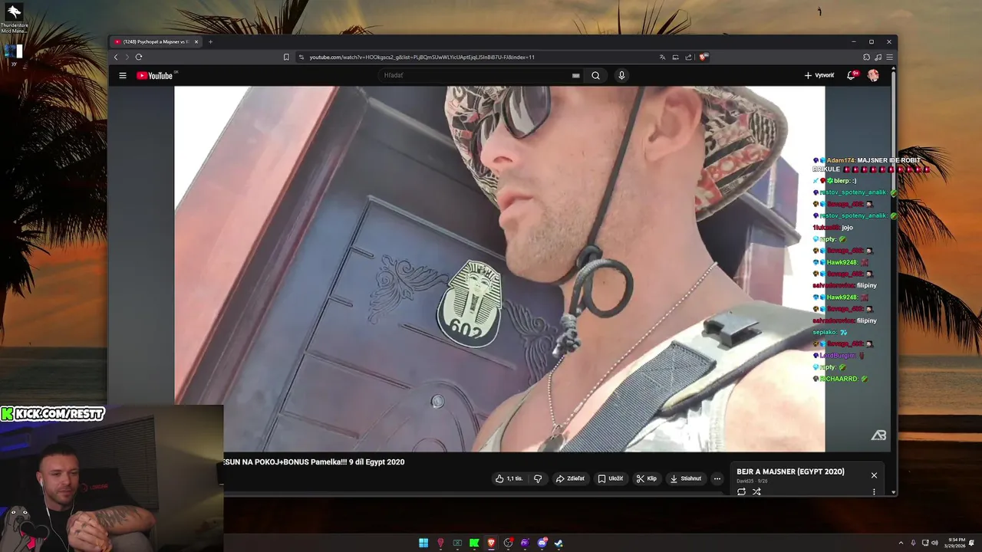
Task: Open the notification center tray icon
Action: click(971, 543)
